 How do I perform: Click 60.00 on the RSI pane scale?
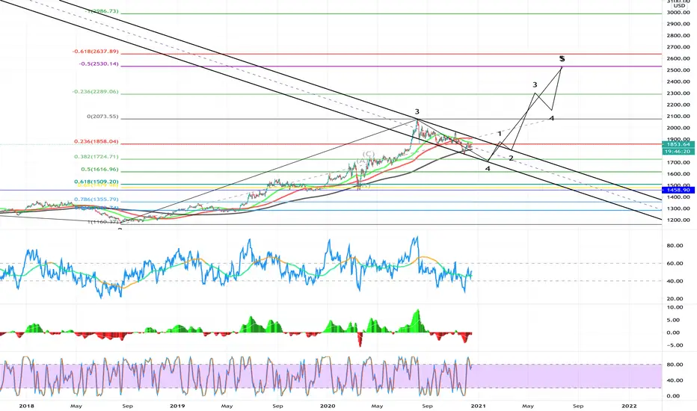[675, 264]
